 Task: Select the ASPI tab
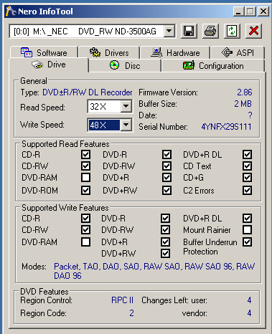point(238,52)
